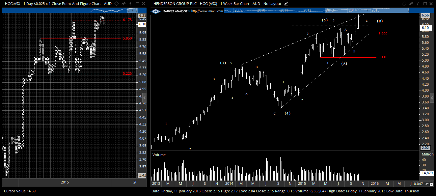Click 2015 on the Point and Figure time axis
The image size is (436, 196).
[65, 182]
